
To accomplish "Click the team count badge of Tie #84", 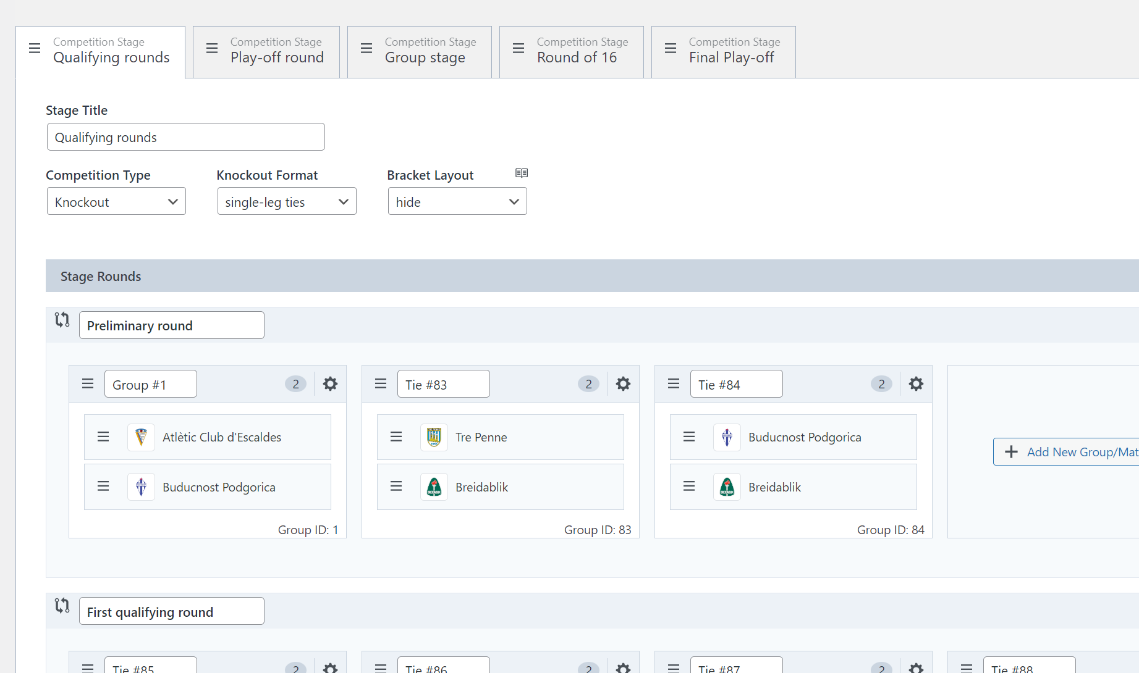I will point(881,384).
